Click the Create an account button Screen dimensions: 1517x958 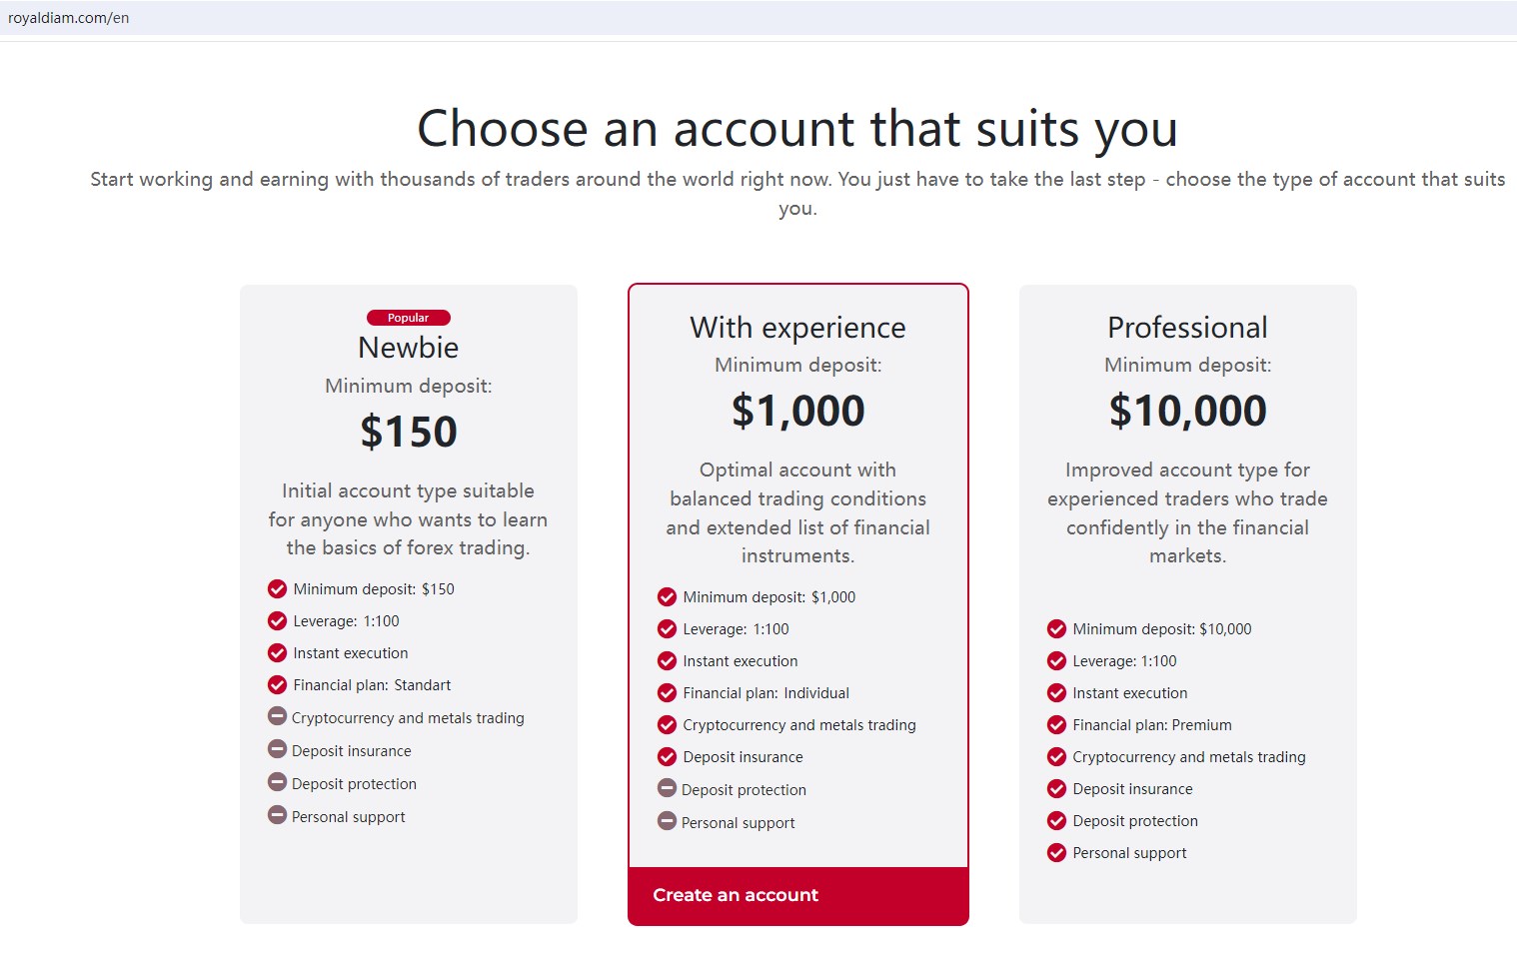(736, 895)
